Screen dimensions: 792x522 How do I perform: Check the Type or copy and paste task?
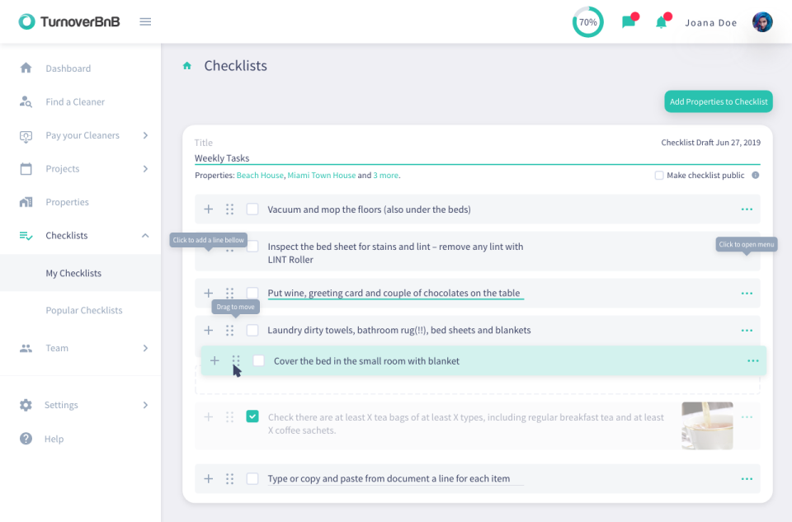[x=252, y=478]
